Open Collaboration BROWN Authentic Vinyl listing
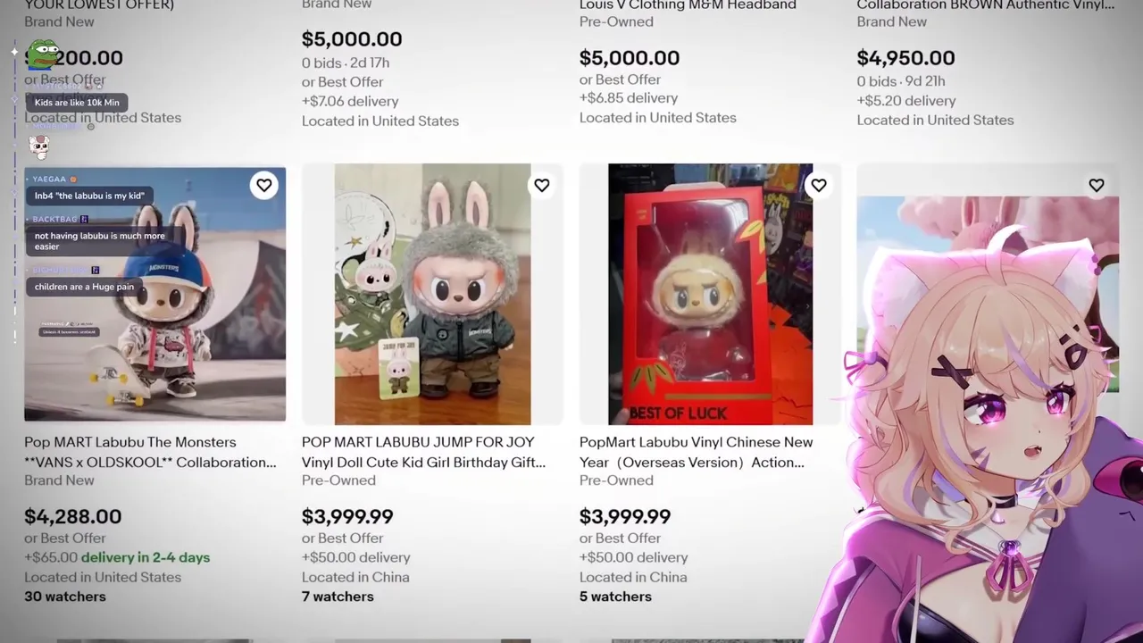This screenshot has width=1143, height=643. click(x=986, y=5)
